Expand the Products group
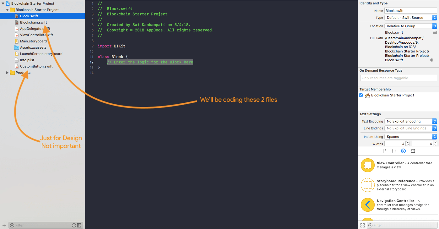This screenshot has height=229, width=439. pyautogui.click(x=8, y=73)
